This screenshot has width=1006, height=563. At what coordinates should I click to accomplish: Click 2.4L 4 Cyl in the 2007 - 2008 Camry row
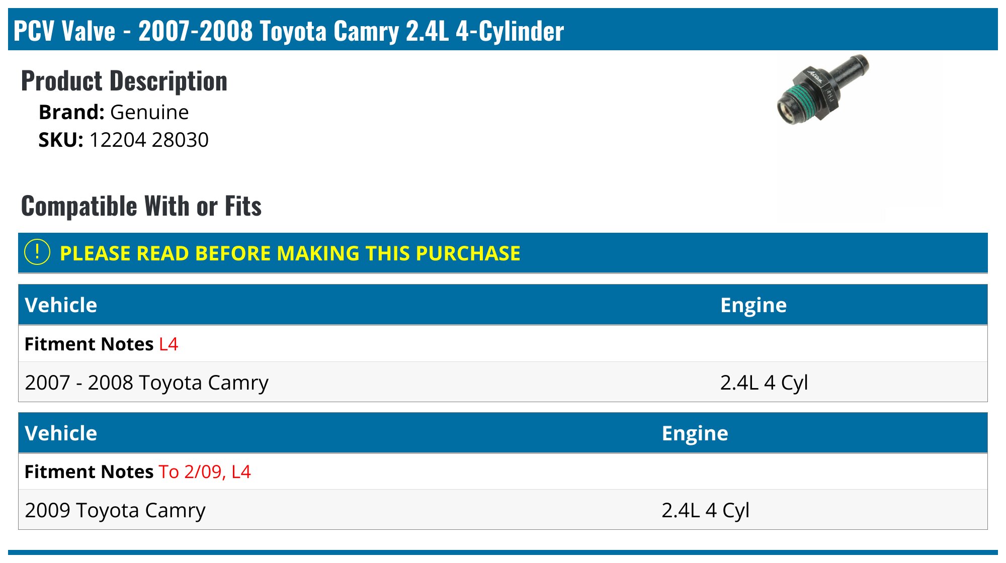[764, 383]
